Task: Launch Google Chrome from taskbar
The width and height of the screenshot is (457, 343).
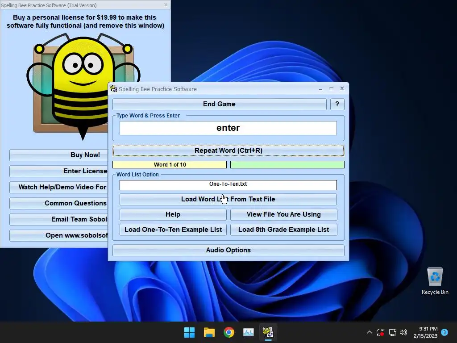Action: tap(229, 332)
